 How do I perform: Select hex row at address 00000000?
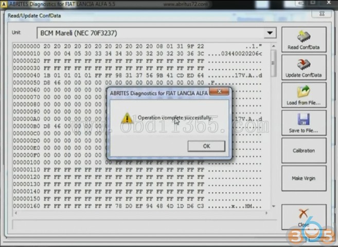(137, 46)
